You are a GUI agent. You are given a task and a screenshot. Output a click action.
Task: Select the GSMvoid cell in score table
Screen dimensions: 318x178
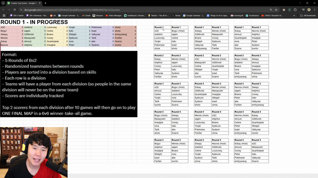[32, 34]
